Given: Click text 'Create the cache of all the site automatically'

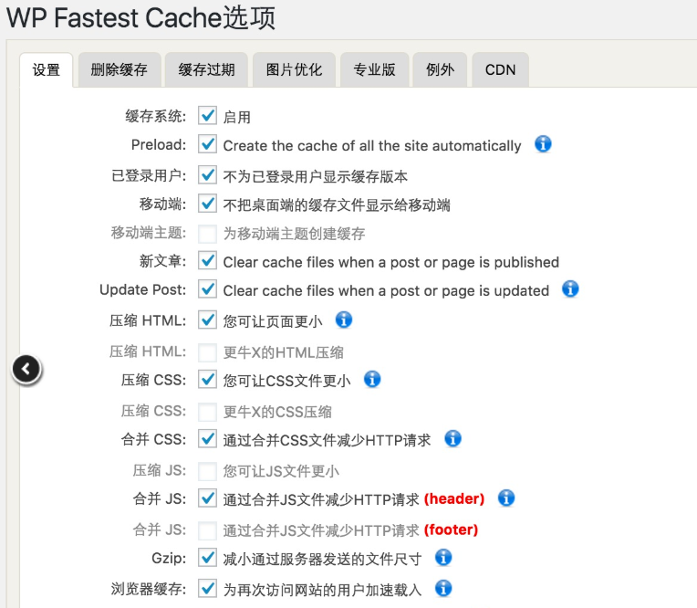Looking at the screenshot, I should pyautogui.click(x=372, y=145).
